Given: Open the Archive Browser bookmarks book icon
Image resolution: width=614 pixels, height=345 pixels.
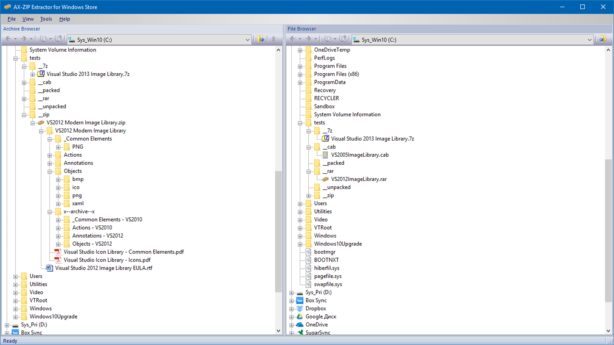Looking at the screenshot, I should pos(43,39).
